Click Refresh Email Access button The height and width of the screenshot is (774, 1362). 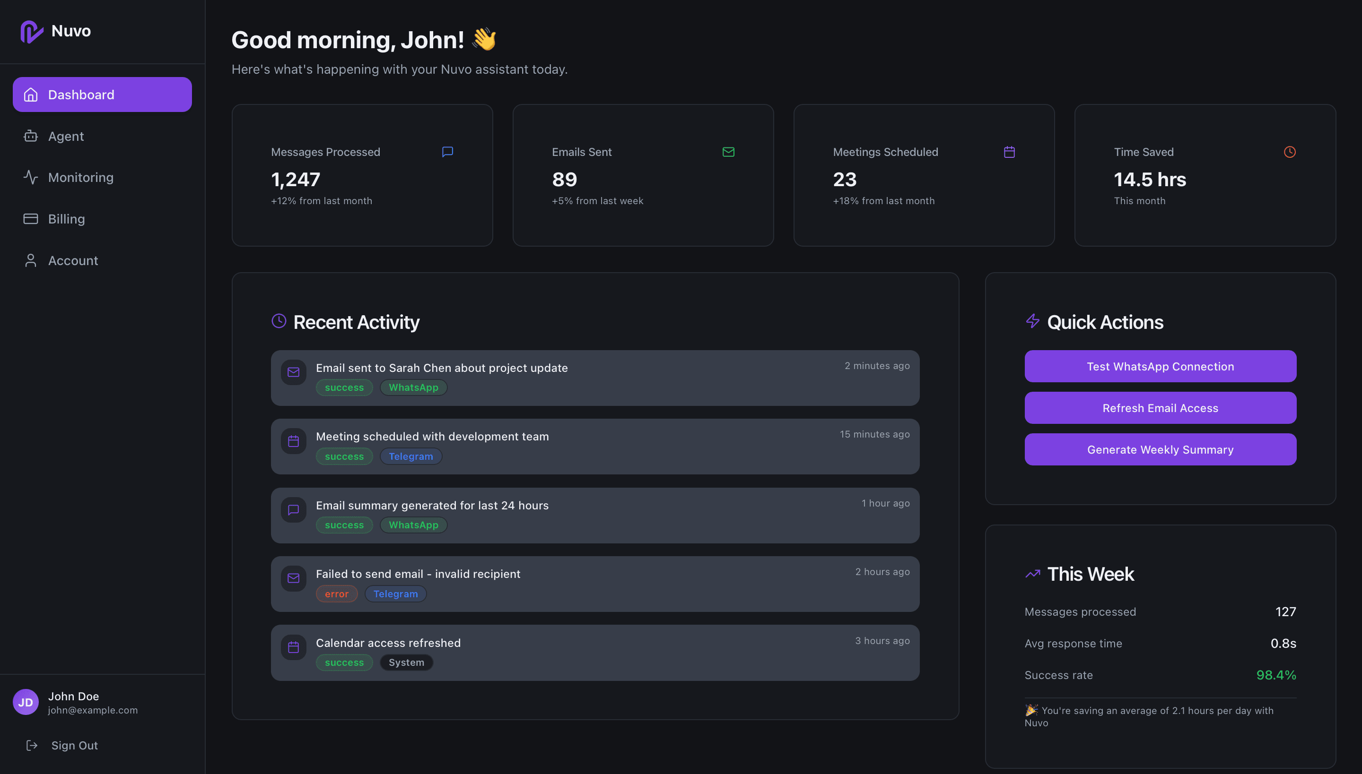coord(1160,408)
